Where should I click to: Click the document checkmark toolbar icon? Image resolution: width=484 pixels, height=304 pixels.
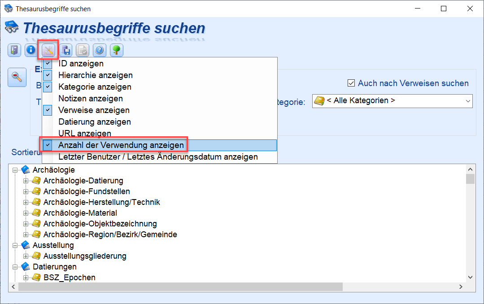pos(83,50)
